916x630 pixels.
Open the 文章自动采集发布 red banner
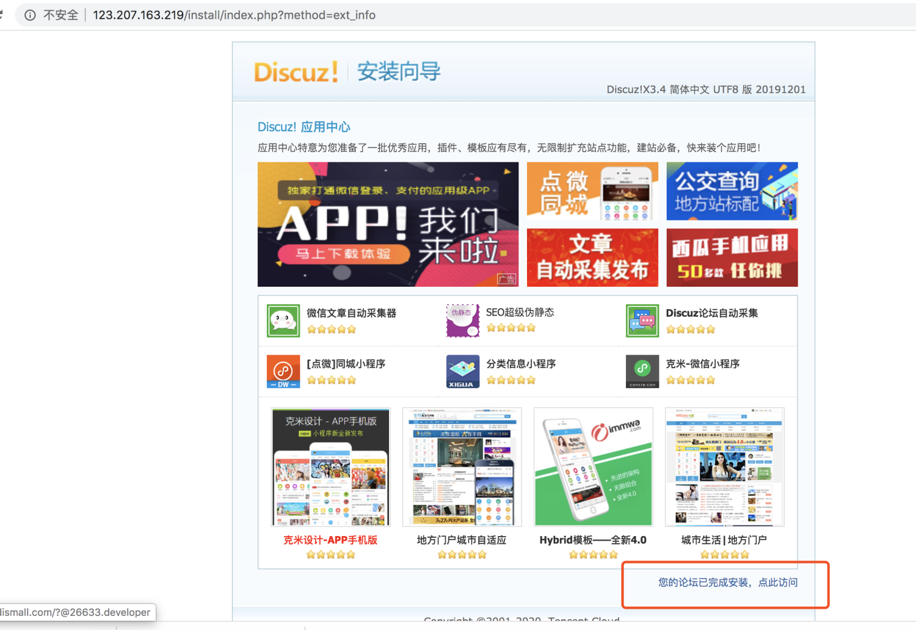(593, 258)
